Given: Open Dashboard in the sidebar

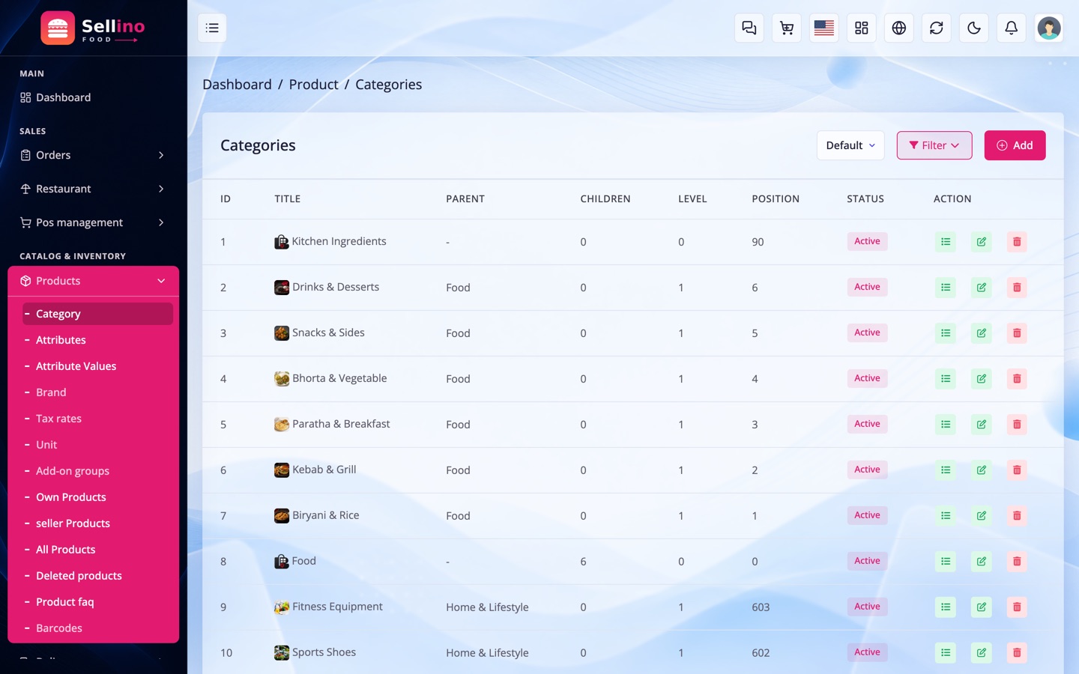Looking at the screenshot, I should pyautogui.click(x=93, y=97).
